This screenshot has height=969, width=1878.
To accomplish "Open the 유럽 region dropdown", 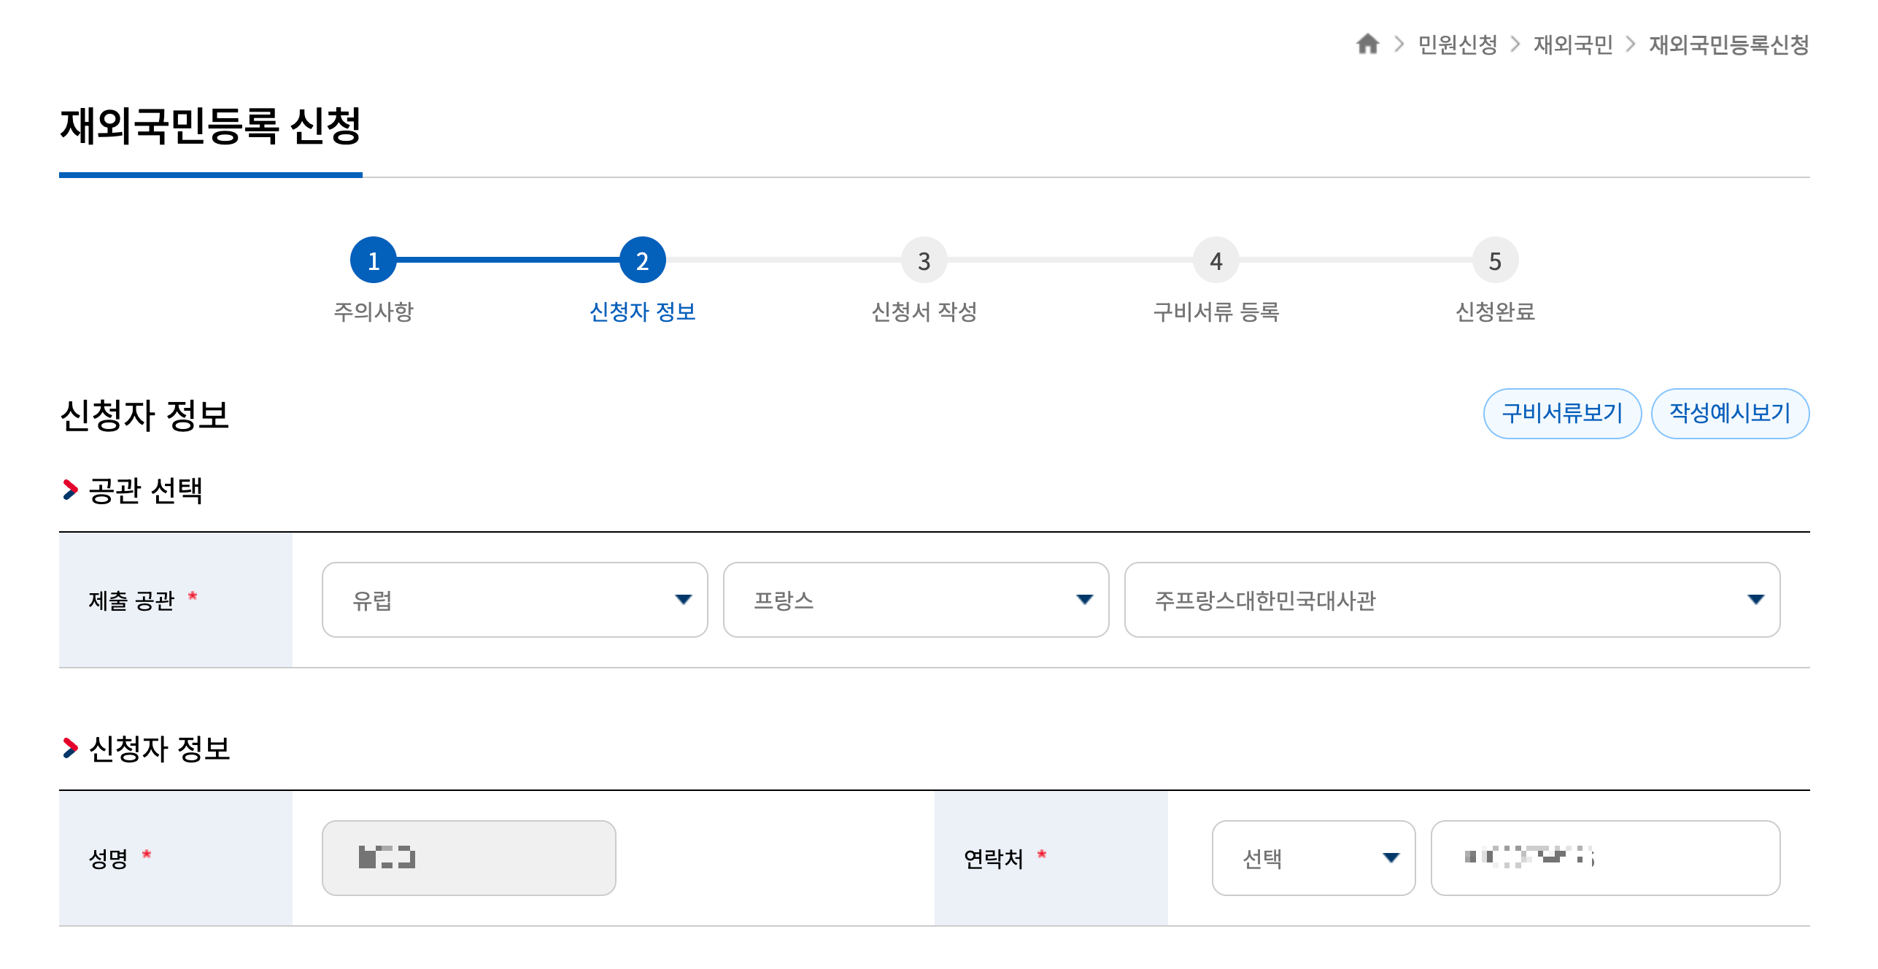I will click(x=514, y=600).
